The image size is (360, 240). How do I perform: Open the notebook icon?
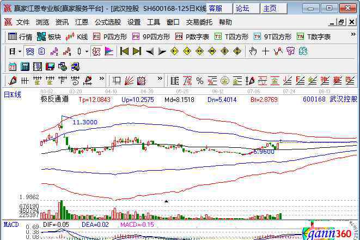(x=38, y=67)
